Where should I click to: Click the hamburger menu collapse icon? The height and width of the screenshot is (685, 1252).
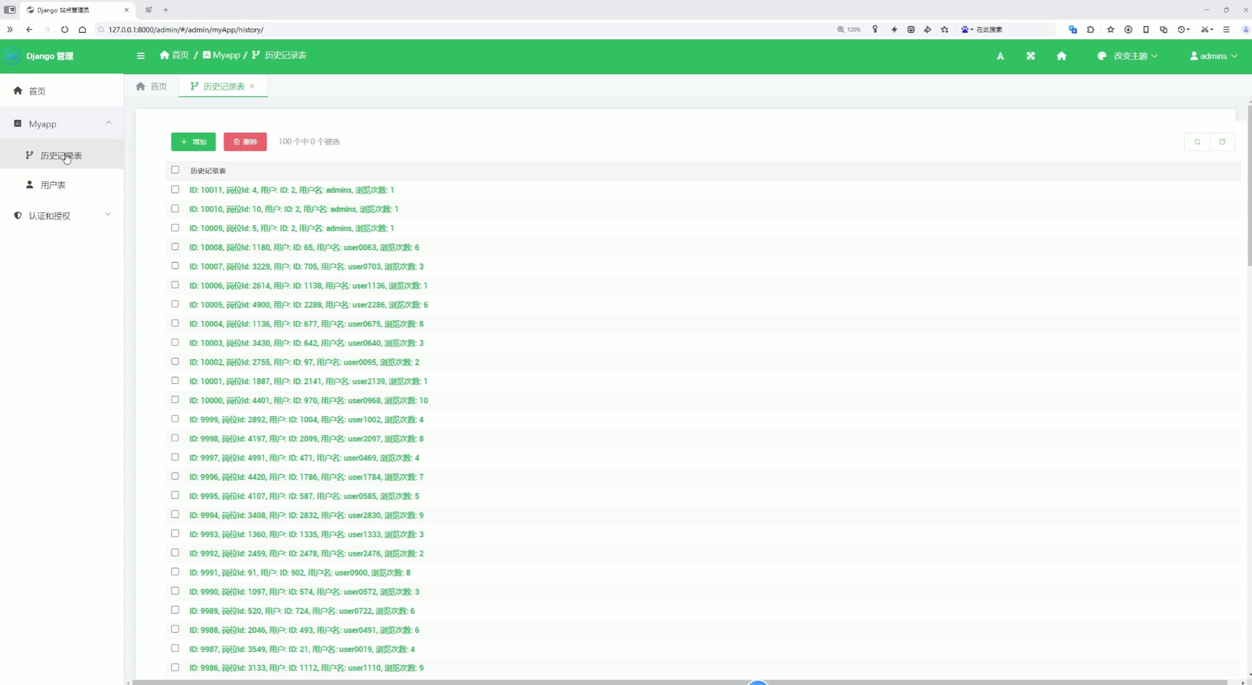coord(141,56)
